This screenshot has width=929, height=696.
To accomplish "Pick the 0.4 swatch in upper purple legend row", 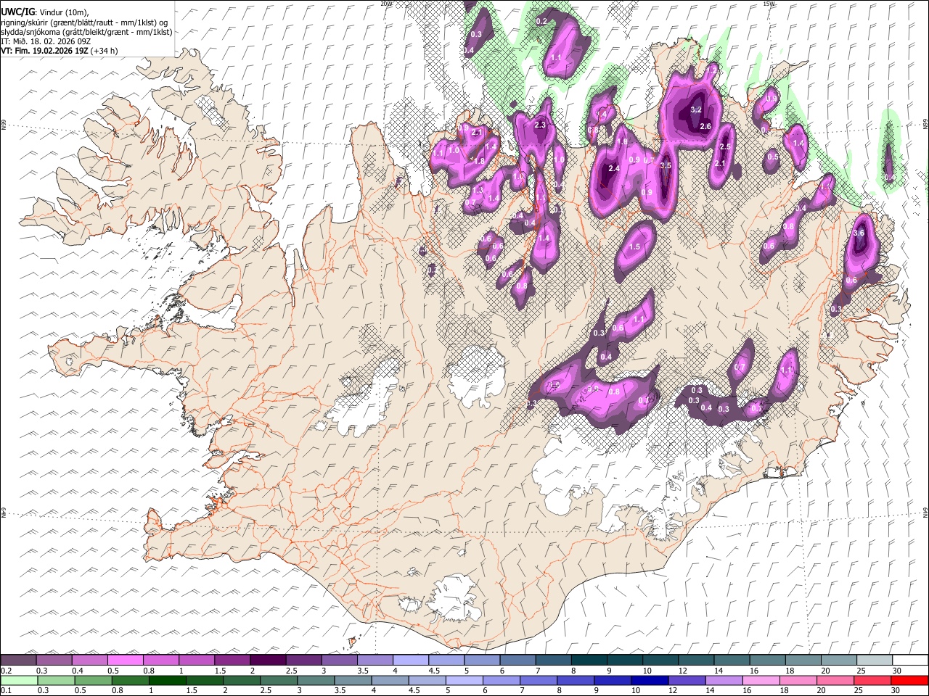I will [90, 660].
